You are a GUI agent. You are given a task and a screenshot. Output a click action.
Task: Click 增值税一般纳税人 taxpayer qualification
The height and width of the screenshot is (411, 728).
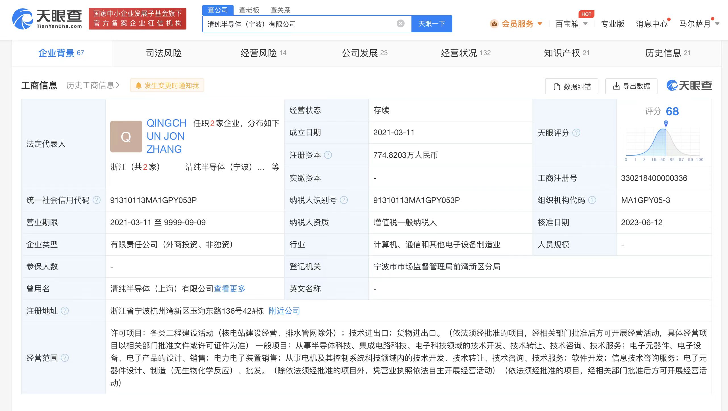pyautogui.click(x=405, y=223)
